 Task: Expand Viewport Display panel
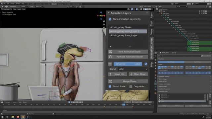click(164, 77)
